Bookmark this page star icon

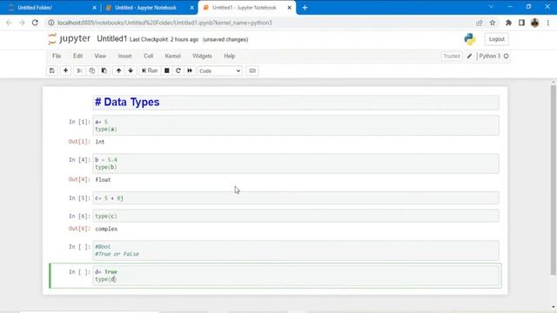(x=493, y=23)
